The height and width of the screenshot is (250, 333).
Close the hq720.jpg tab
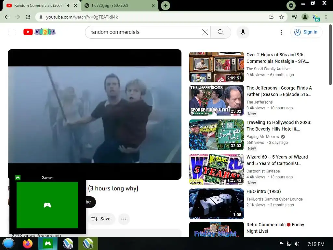click(153, 6)
